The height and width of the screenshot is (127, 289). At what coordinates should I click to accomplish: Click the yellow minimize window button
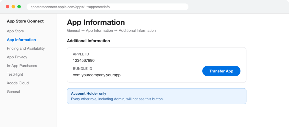[x=13, y=7]
